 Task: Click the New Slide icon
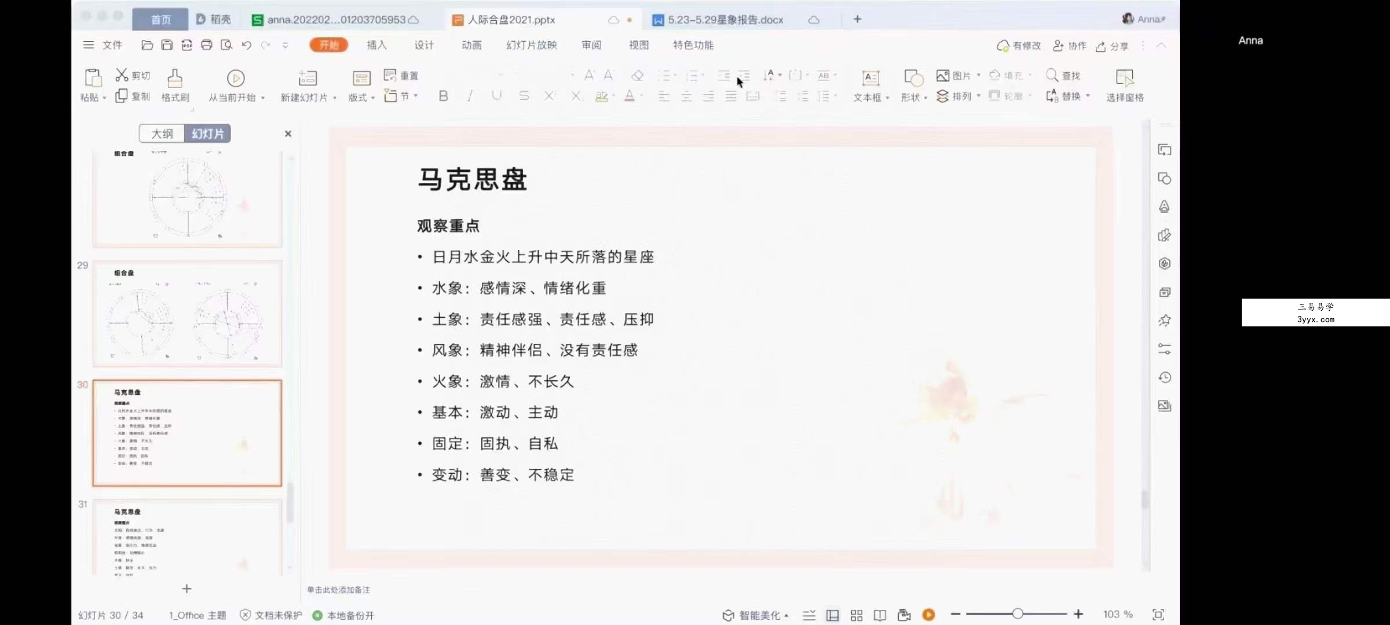click(308, 78)
